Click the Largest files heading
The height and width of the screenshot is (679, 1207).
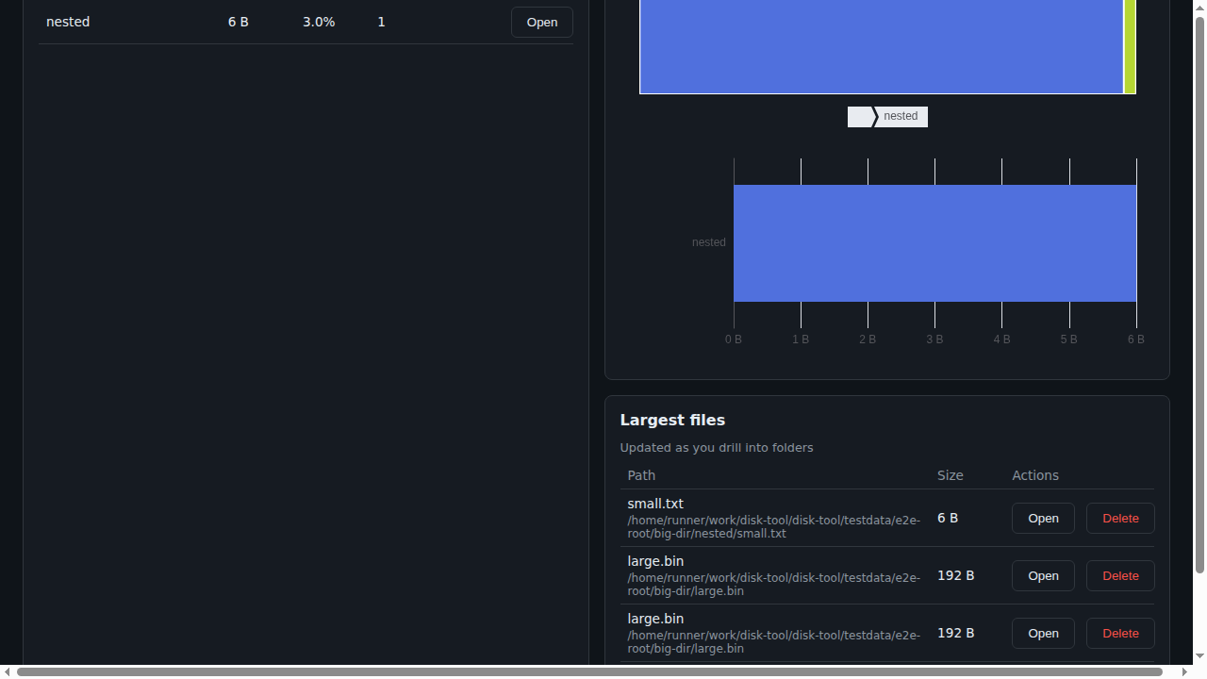(672, 421)
